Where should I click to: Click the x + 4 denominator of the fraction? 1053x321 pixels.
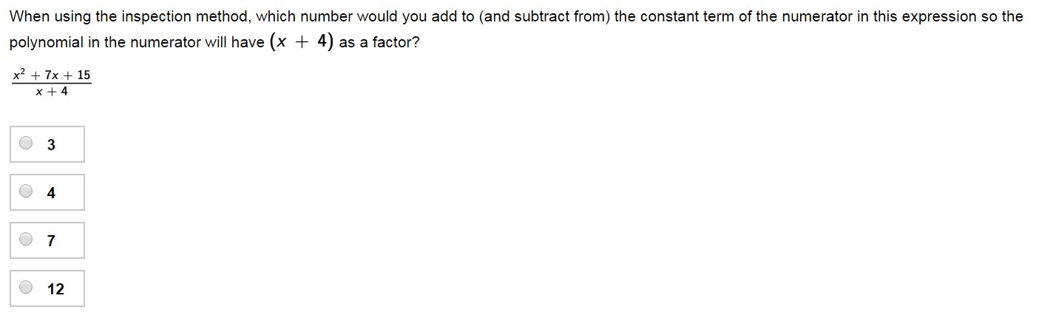pyautogui.click(x=51, y=92)
